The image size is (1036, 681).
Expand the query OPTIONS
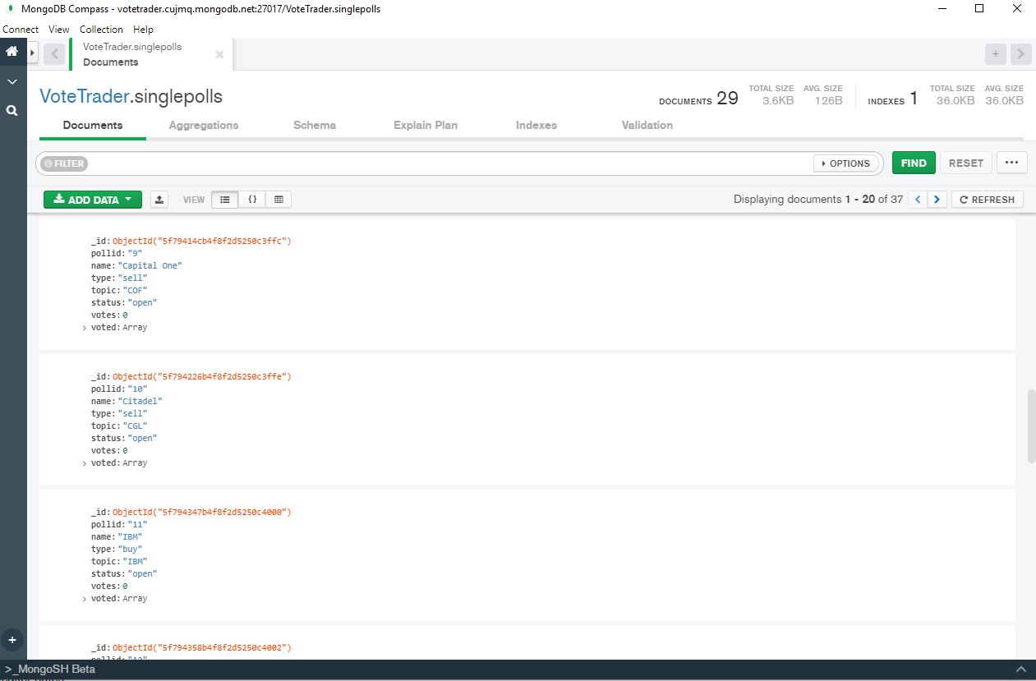845,163
